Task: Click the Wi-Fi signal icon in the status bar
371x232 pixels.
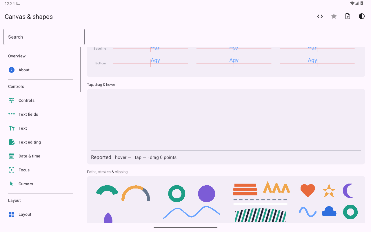Action: (352, 3)
